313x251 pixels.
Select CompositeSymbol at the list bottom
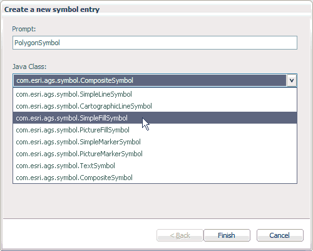[155, 178]
